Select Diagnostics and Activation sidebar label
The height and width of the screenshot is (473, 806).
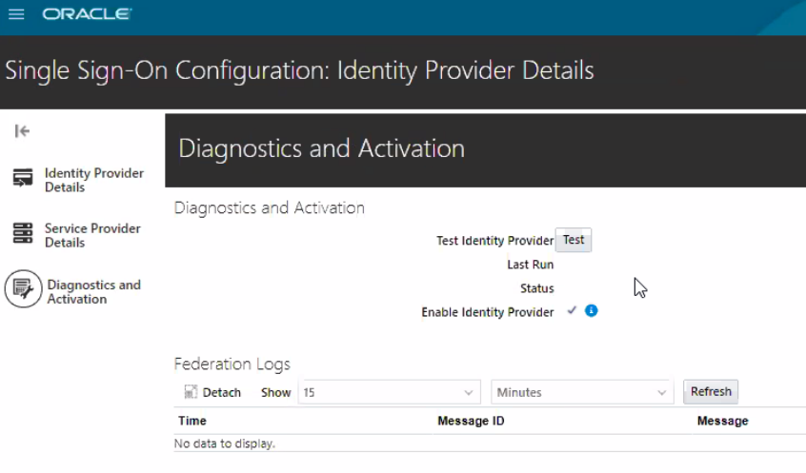pos(93,291)
